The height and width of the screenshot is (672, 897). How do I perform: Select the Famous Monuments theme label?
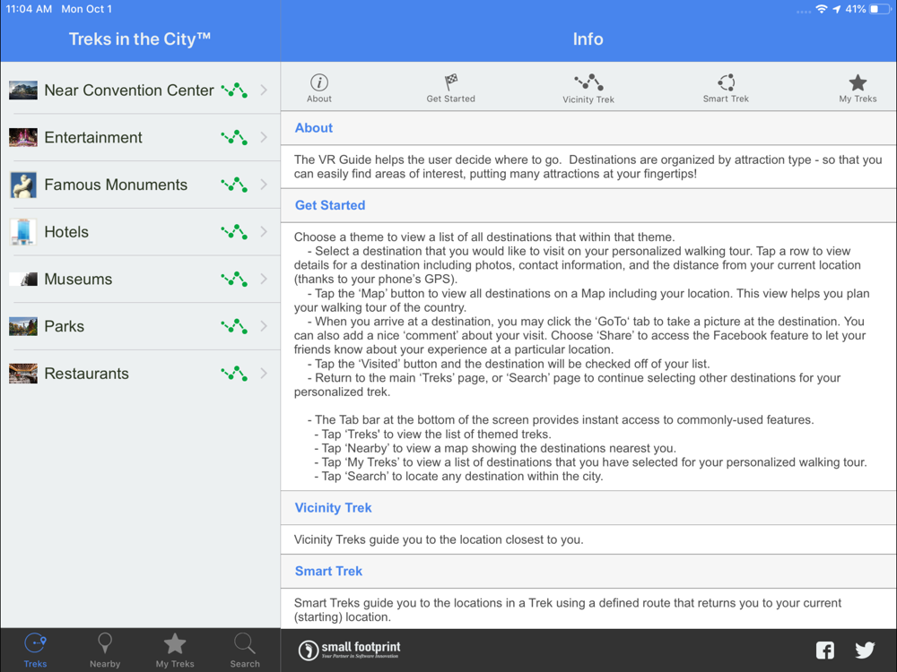tap(116, 185)
